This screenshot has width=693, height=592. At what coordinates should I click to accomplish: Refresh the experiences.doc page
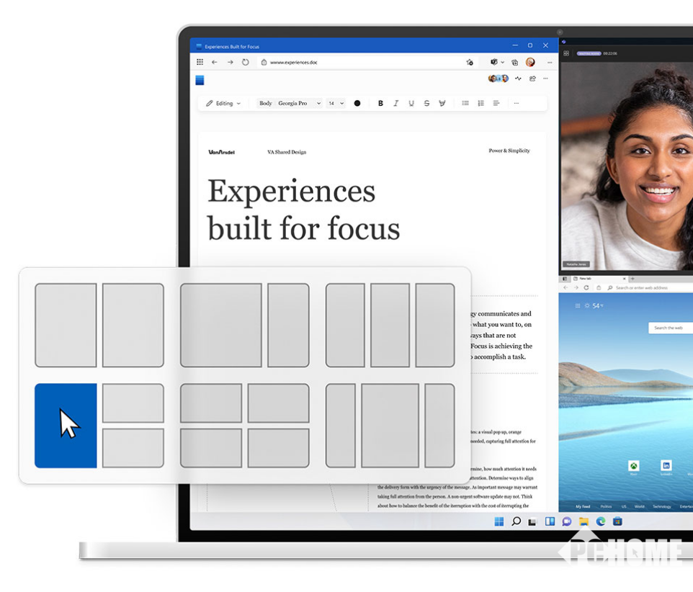[246, 63]
